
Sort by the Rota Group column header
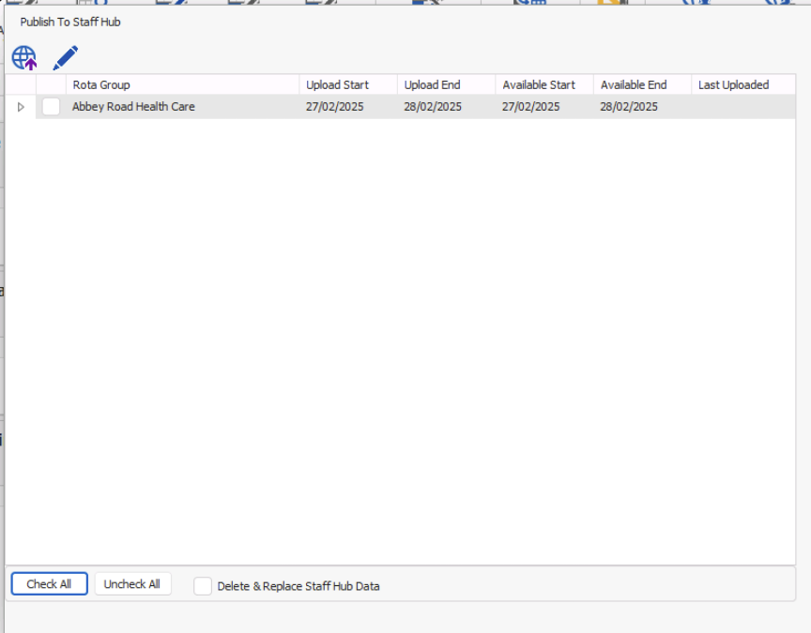pos(182,84)
